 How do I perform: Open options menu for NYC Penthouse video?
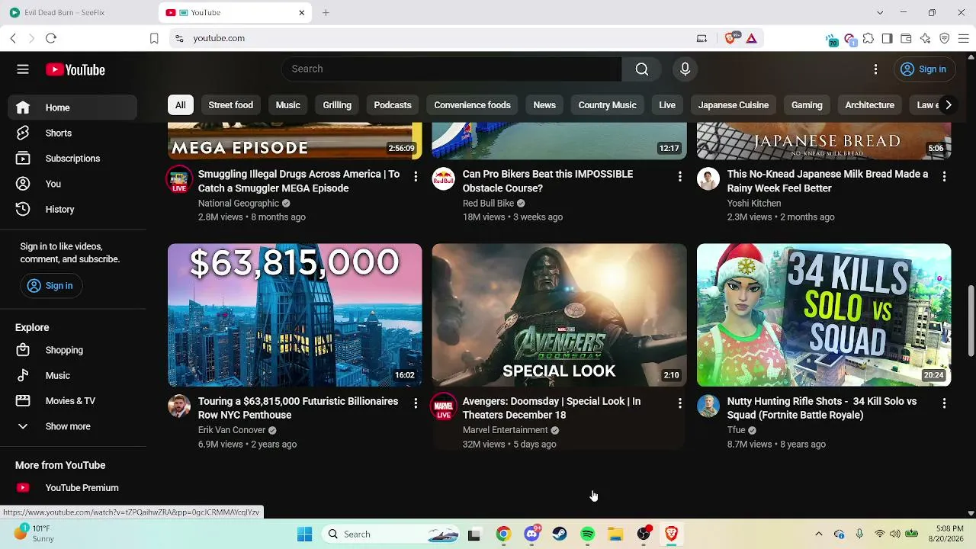[x=416, y=403]
